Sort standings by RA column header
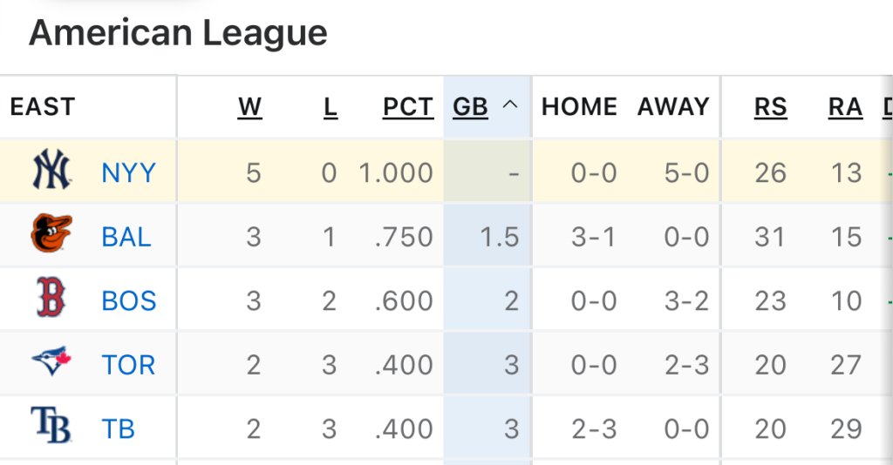The width and height of the screenshot is (893, 465). [845, 107]
